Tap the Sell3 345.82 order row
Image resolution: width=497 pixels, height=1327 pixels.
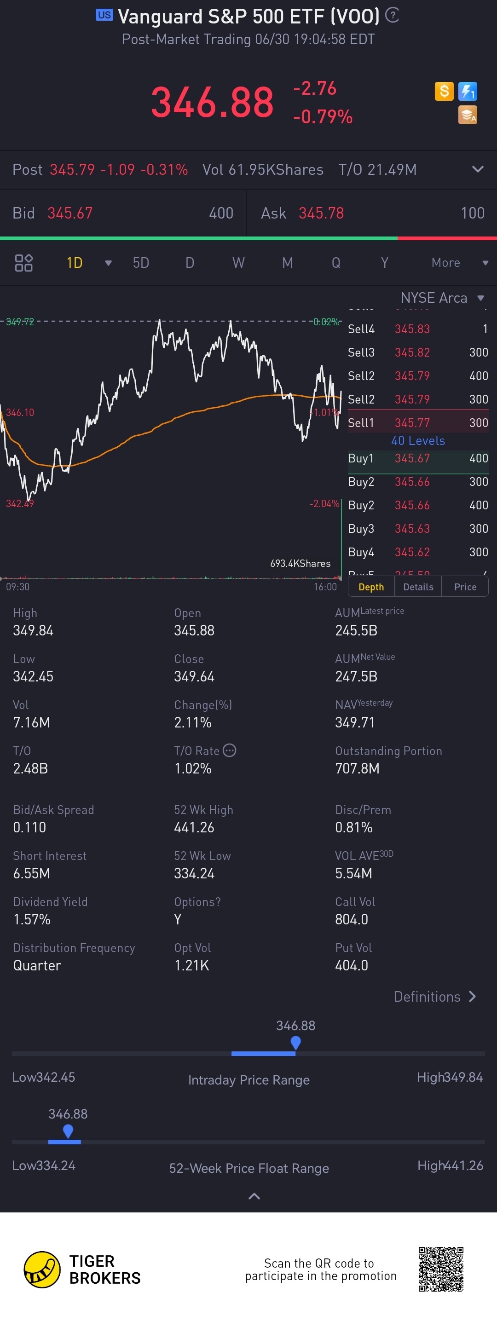point(418,352)
